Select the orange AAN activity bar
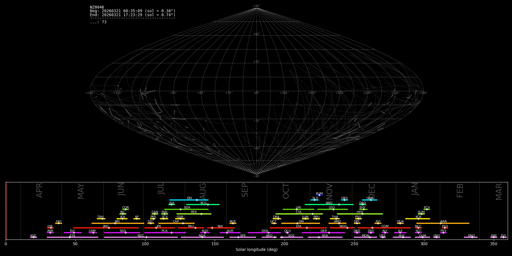This screenshot has height=256, width=512. 443,223
